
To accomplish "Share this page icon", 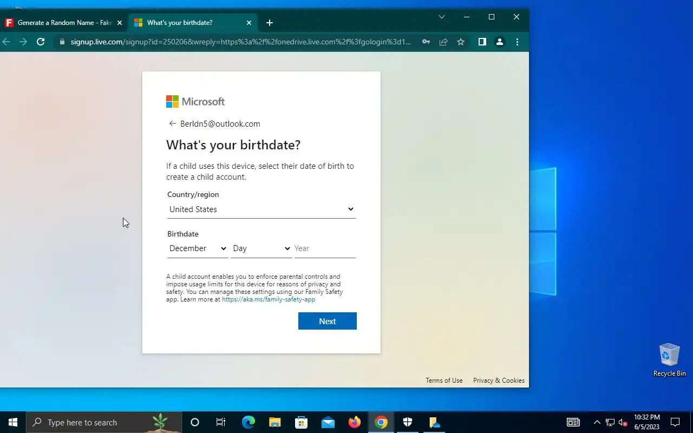I will (x=443, y=42).
